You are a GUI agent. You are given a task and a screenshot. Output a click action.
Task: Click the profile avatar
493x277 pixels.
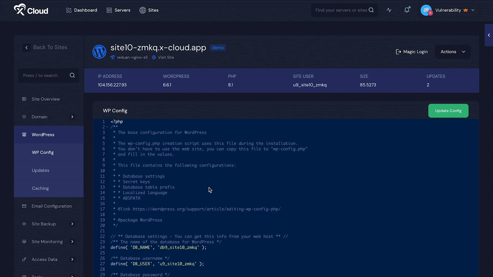(x=426, y=10)
